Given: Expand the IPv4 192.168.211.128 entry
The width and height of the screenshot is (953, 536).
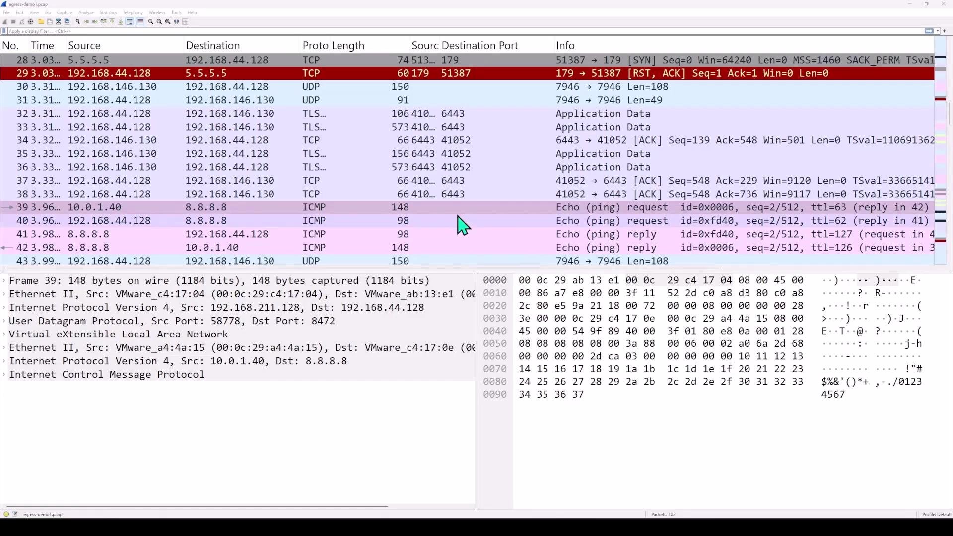Looking at the screenshot, I should click(x=4, y=308).
